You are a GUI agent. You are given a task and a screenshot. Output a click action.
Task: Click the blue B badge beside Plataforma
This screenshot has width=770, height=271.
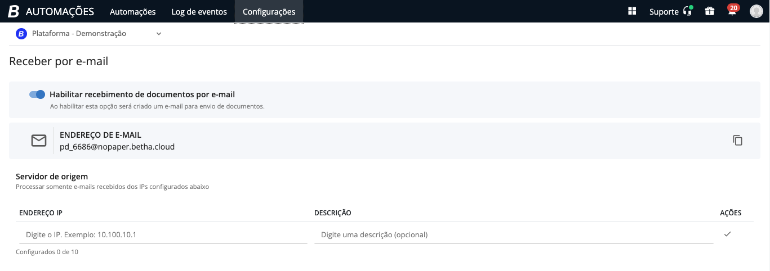[x=21, y=34]
